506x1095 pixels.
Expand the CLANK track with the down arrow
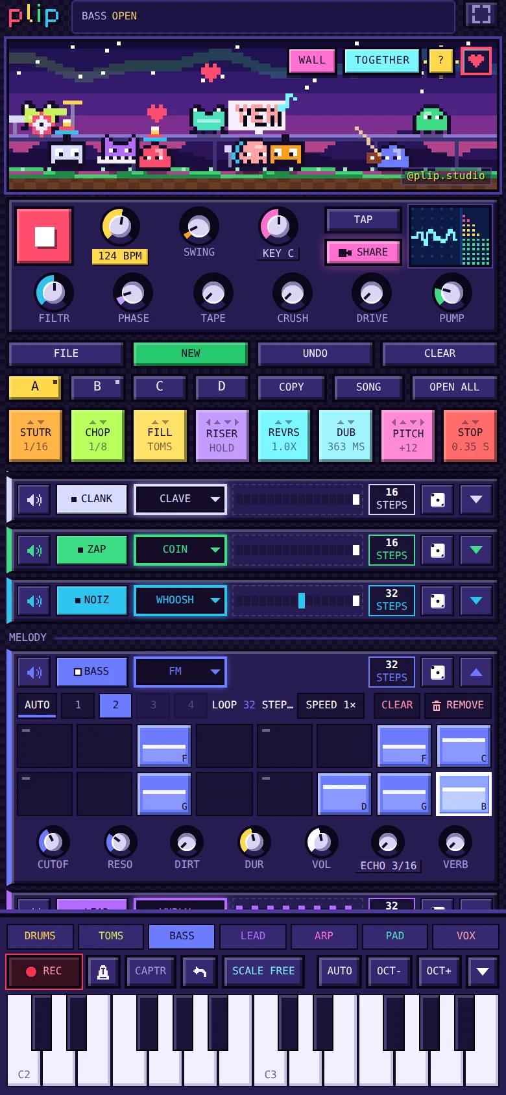476,499
